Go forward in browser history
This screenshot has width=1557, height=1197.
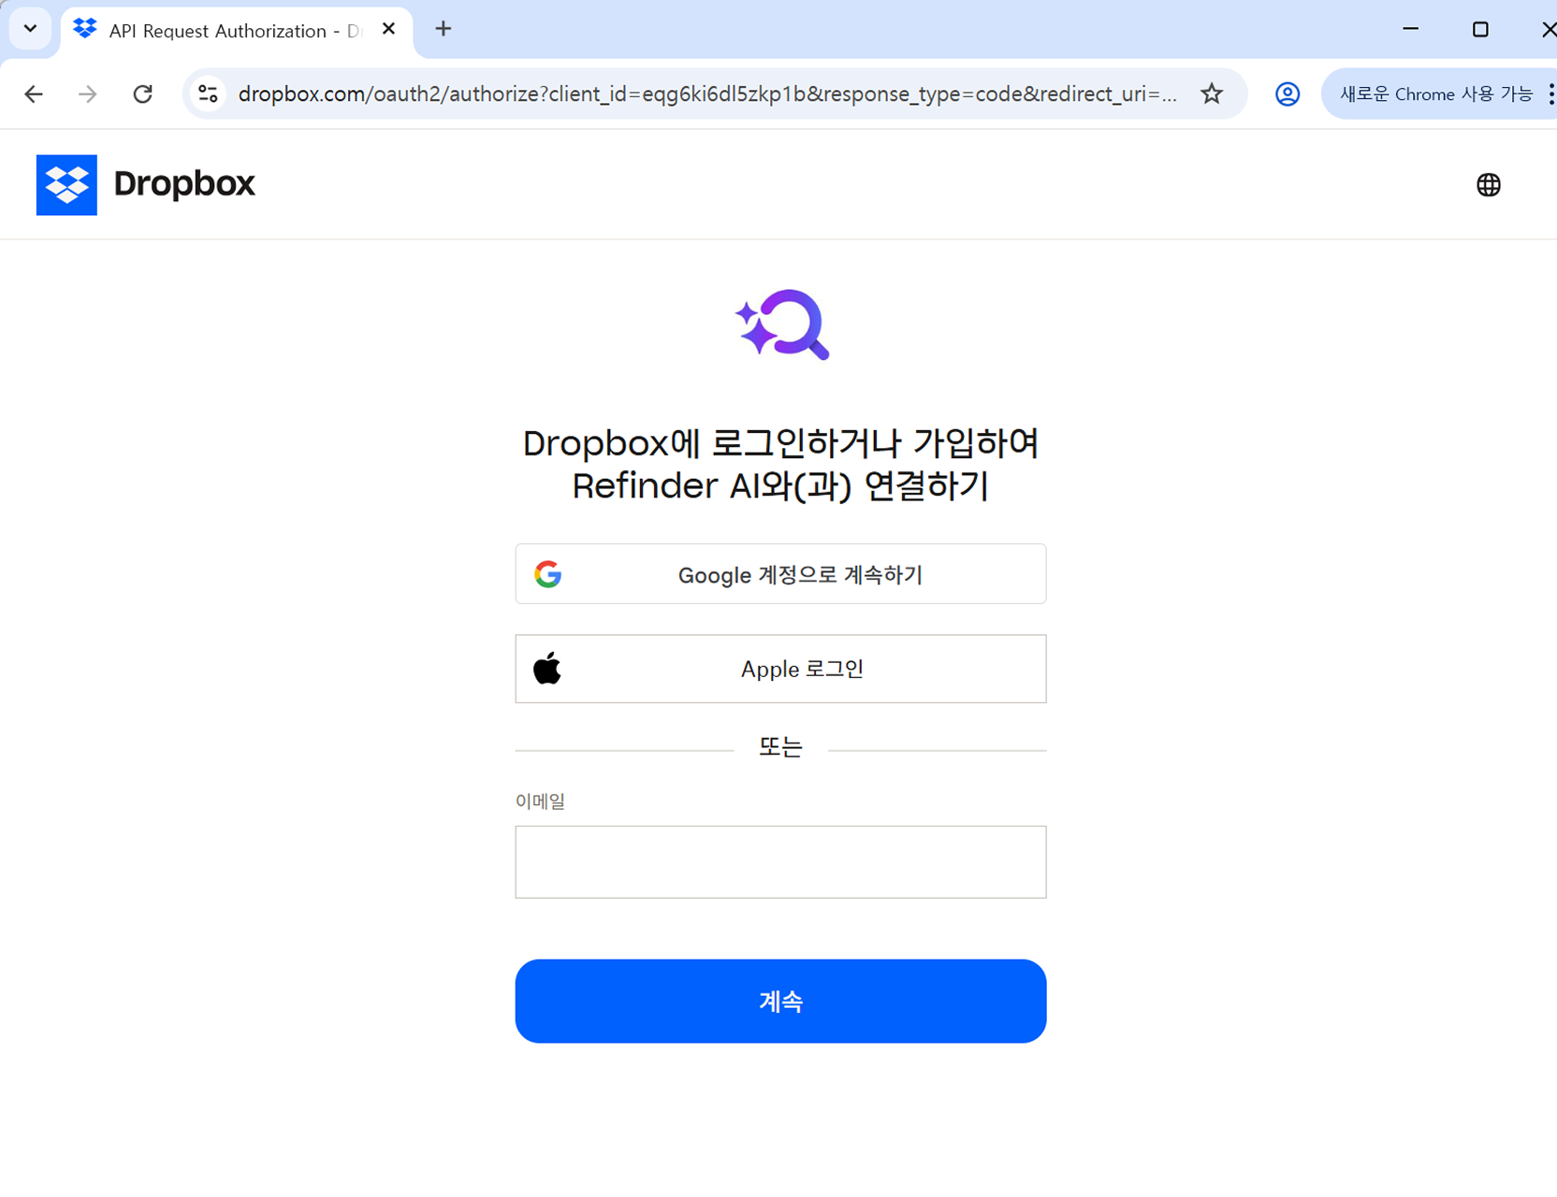(88, 94)
